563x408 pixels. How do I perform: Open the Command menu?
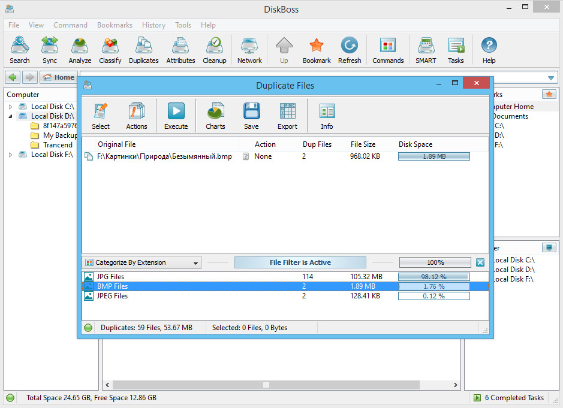[x=70, y=25]
